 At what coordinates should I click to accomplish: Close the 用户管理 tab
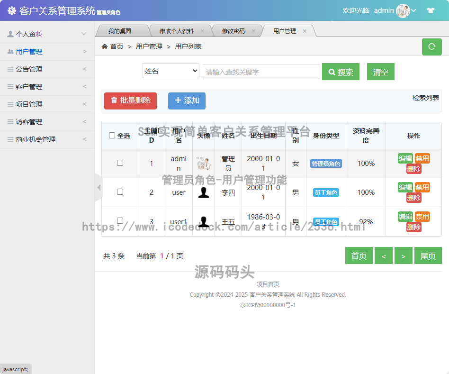pos(305,31)
